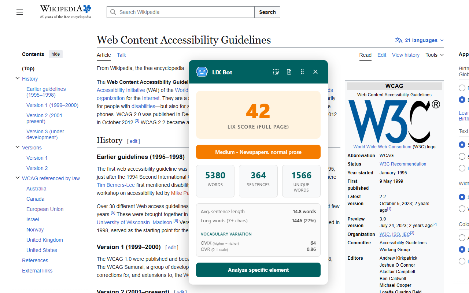This screenshot has width=469, height=293.
Task: Focus the Search Wikipedia input field
Action: pyautogui.click(x=181, y=12)
